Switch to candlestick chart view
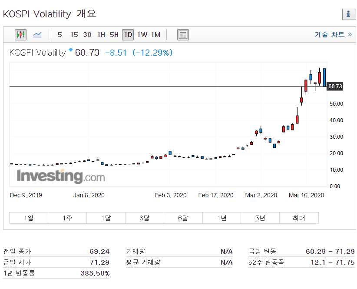 click(x=20, y=35)
